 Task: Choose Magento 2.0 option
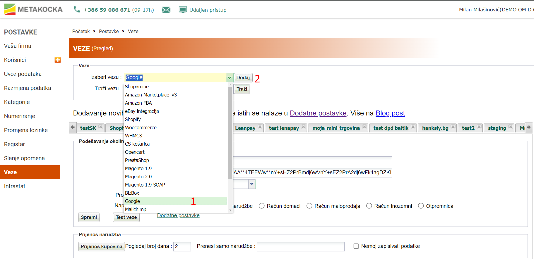[x=176, y=177]
